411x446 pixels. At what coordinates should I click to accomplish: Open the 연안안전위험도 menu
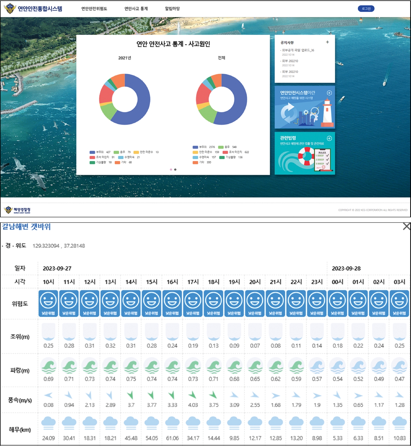(94, 9)
